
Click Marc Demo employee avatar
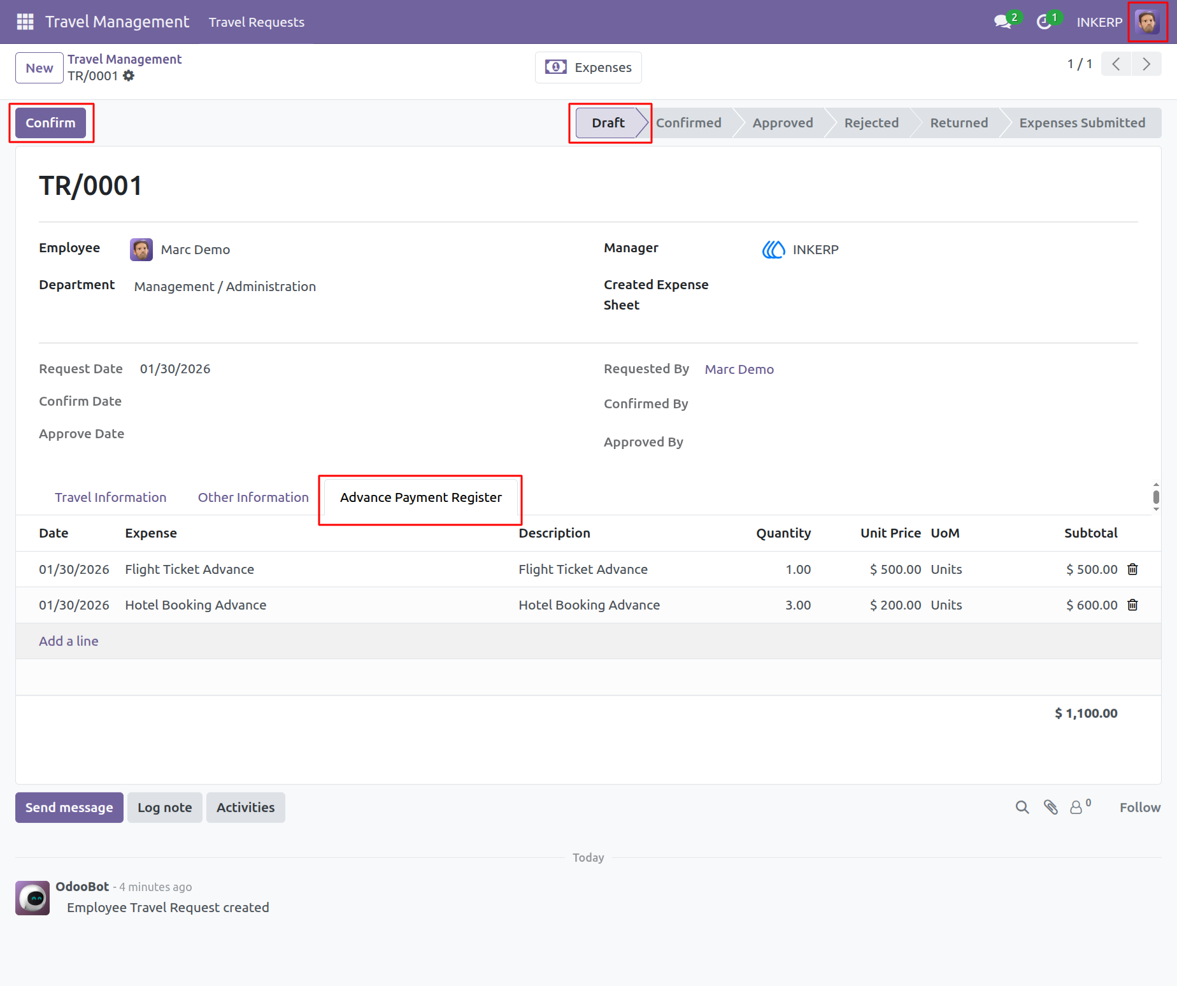point(141,250)
